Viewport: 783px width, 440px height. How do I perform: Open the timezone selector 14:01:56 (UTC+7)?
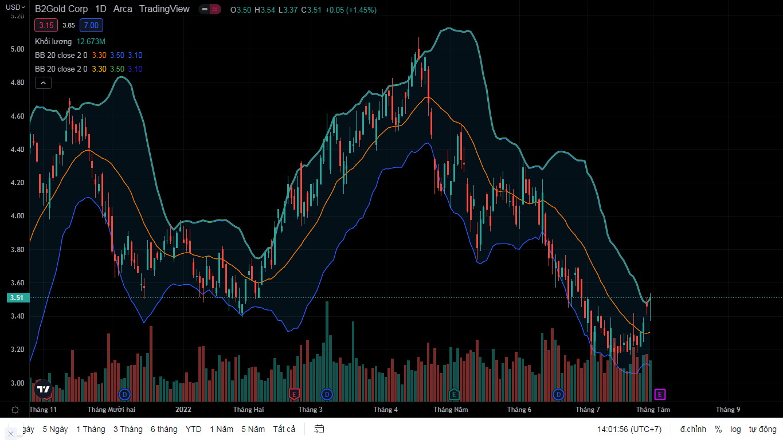pyautogui.click(x=629, y=429)
